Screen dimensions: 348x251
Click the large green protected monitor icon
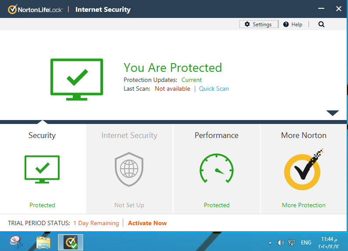click(77, 79)
